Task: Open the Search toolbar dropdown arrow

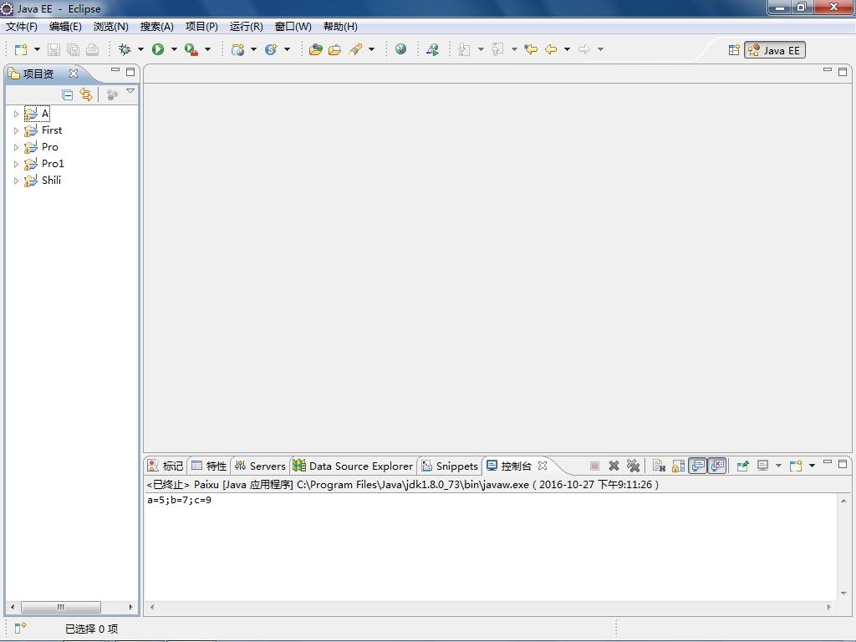Action: click(372, 49)
